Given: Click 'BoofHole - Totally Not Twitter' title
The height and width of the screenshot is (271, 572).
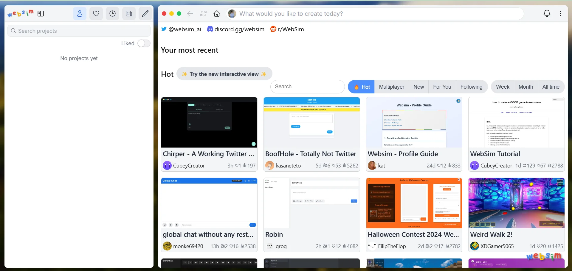Looking at the screenshot, I should point(311,154).
